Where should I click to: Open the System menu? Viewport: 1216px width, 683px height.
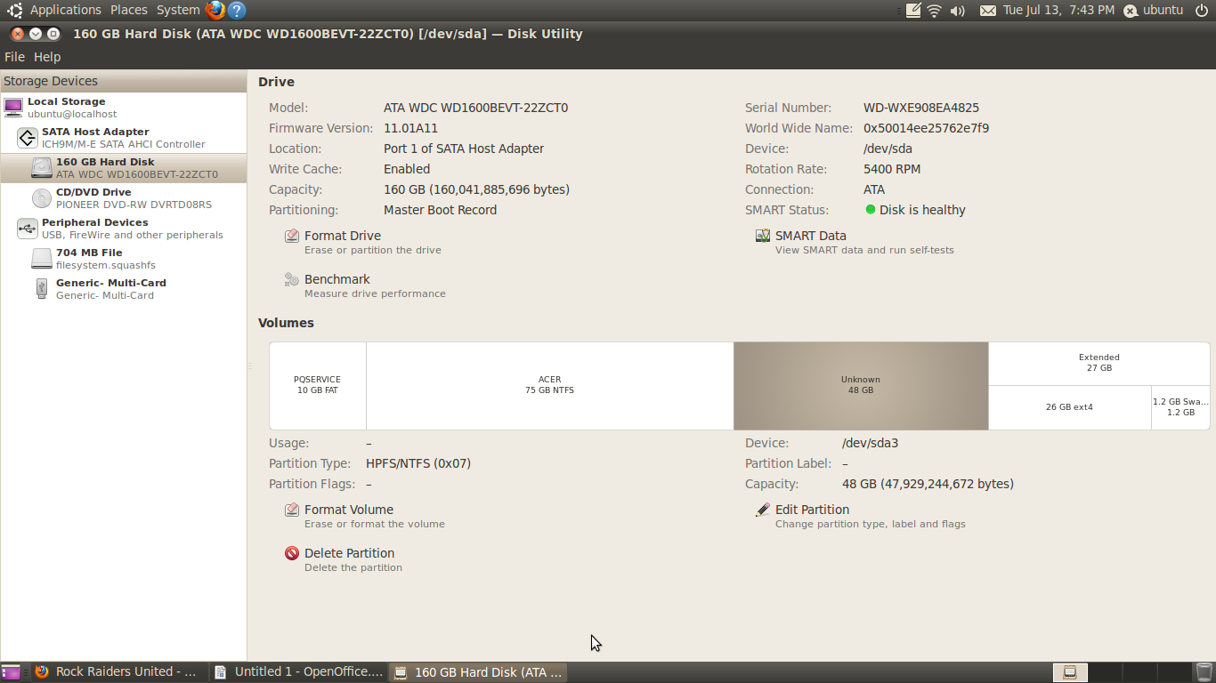pyautogui.click(x=178, y=11)
